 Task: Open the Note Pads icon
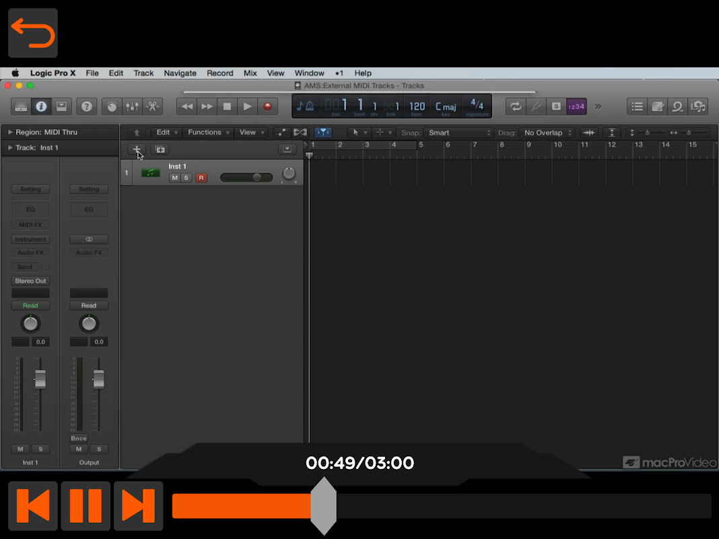(657, 106)
